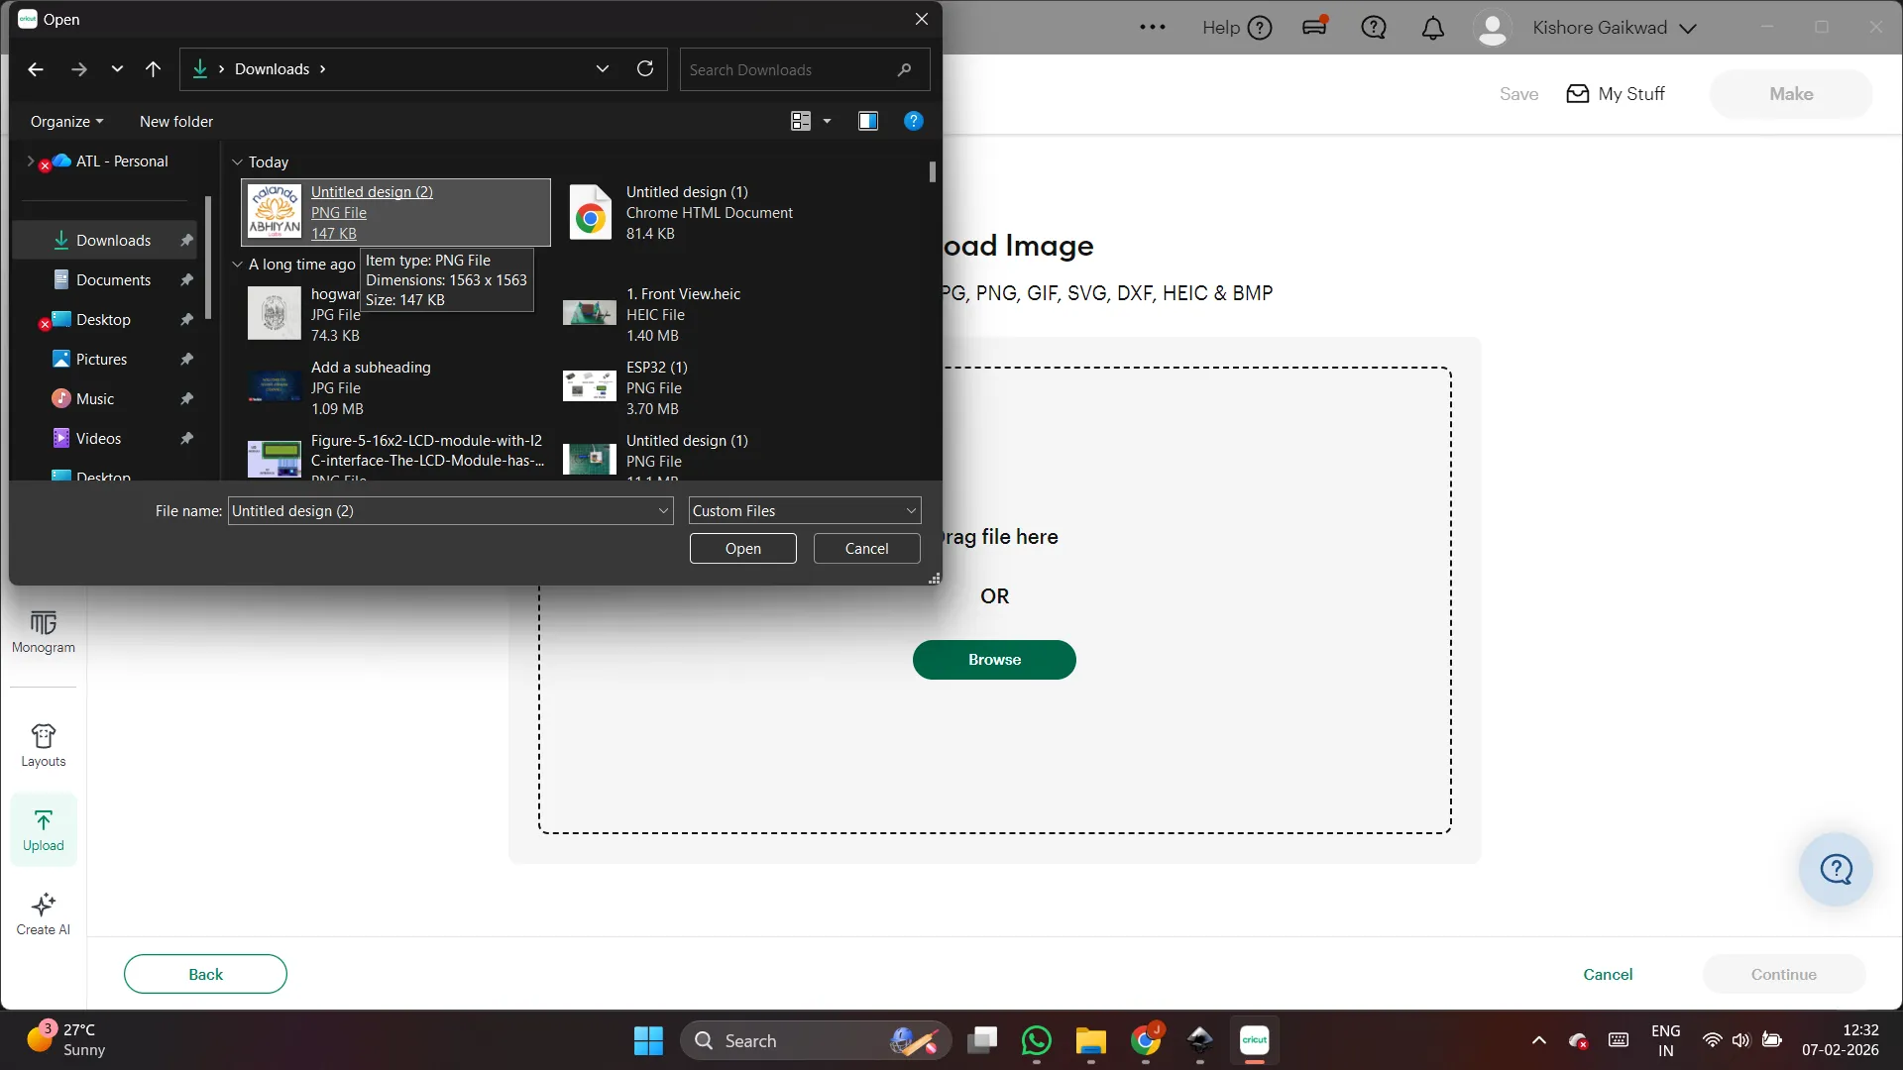Click the notification bell icon

(1432, 28)
